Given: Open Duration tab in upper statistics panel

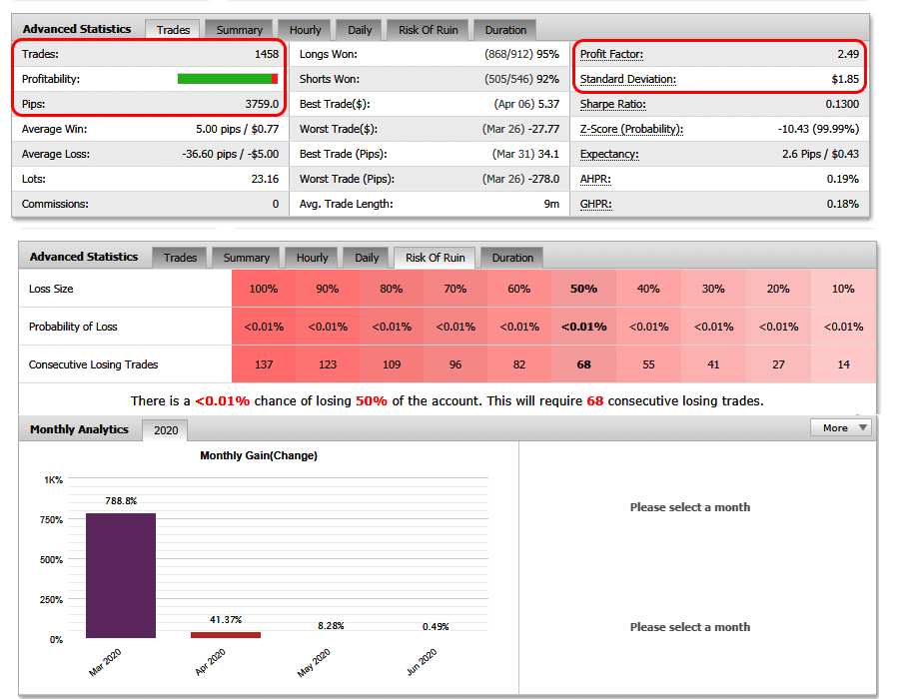Looking at the screenshot, I should click(504, 30).
